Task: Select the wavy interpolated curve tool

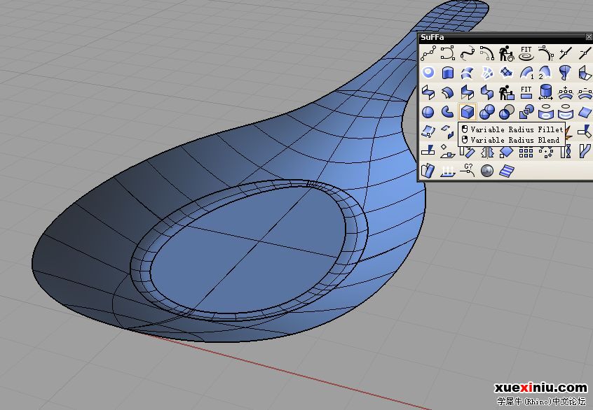Action: click(x=468, y=54)
